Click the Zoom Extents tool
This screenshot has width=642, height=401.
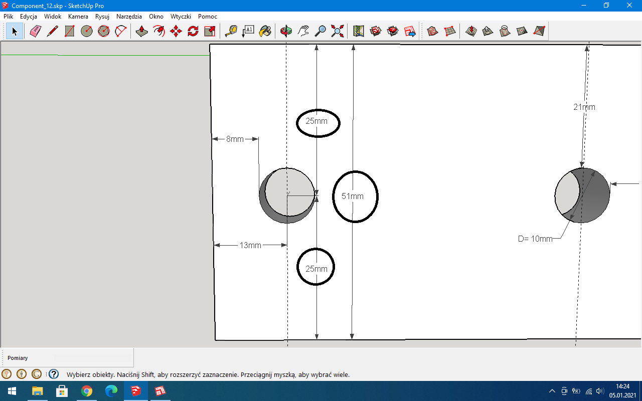[338, 32]
